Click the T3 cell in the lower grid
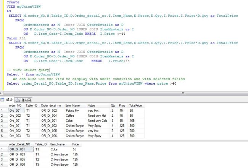248x168 pixels. [42, 165]
